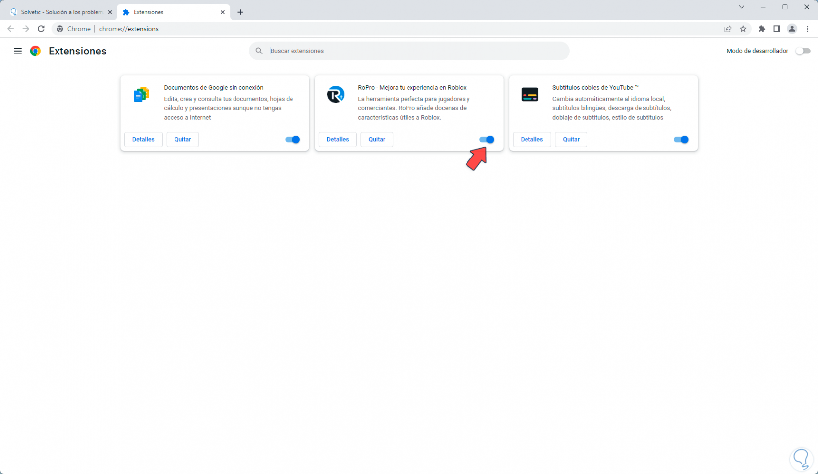Remove Documentos de Google sin conexión with Quitar
The image size is (818, 474).
coord(182,140)
